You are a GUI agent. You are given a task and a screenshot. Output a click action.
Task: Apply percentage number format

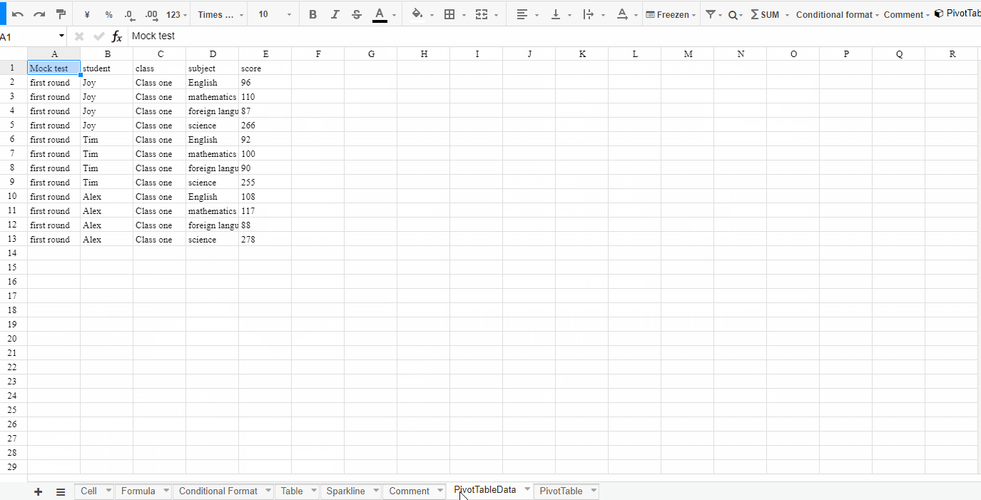click(x=108, y=14)
